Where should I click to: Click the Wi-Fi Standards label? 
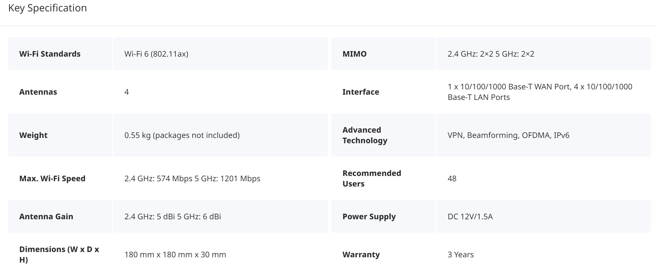pos(50,54)
